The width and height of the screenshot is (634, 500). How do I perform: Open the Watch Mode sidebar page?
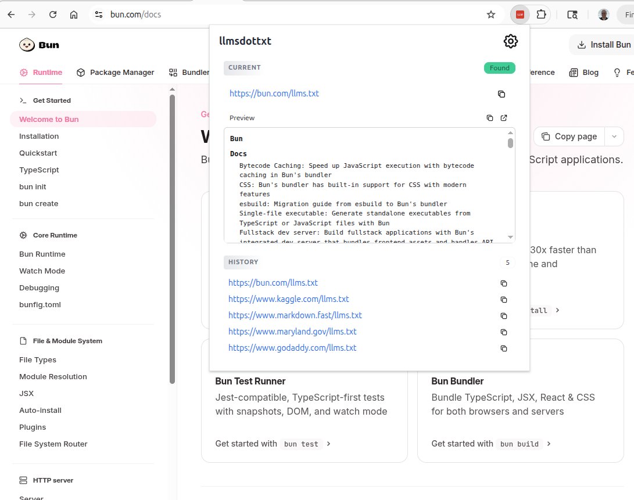[42, 271]
